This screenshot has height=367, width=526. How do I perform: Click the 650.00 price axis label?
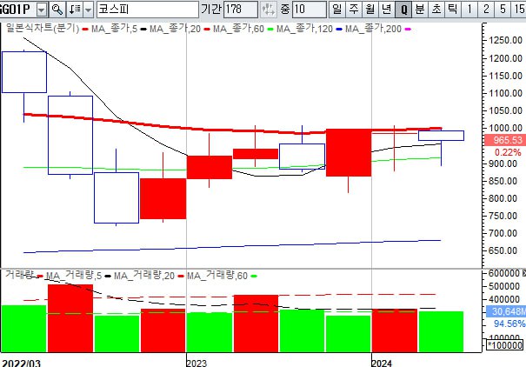click(503, 251)
